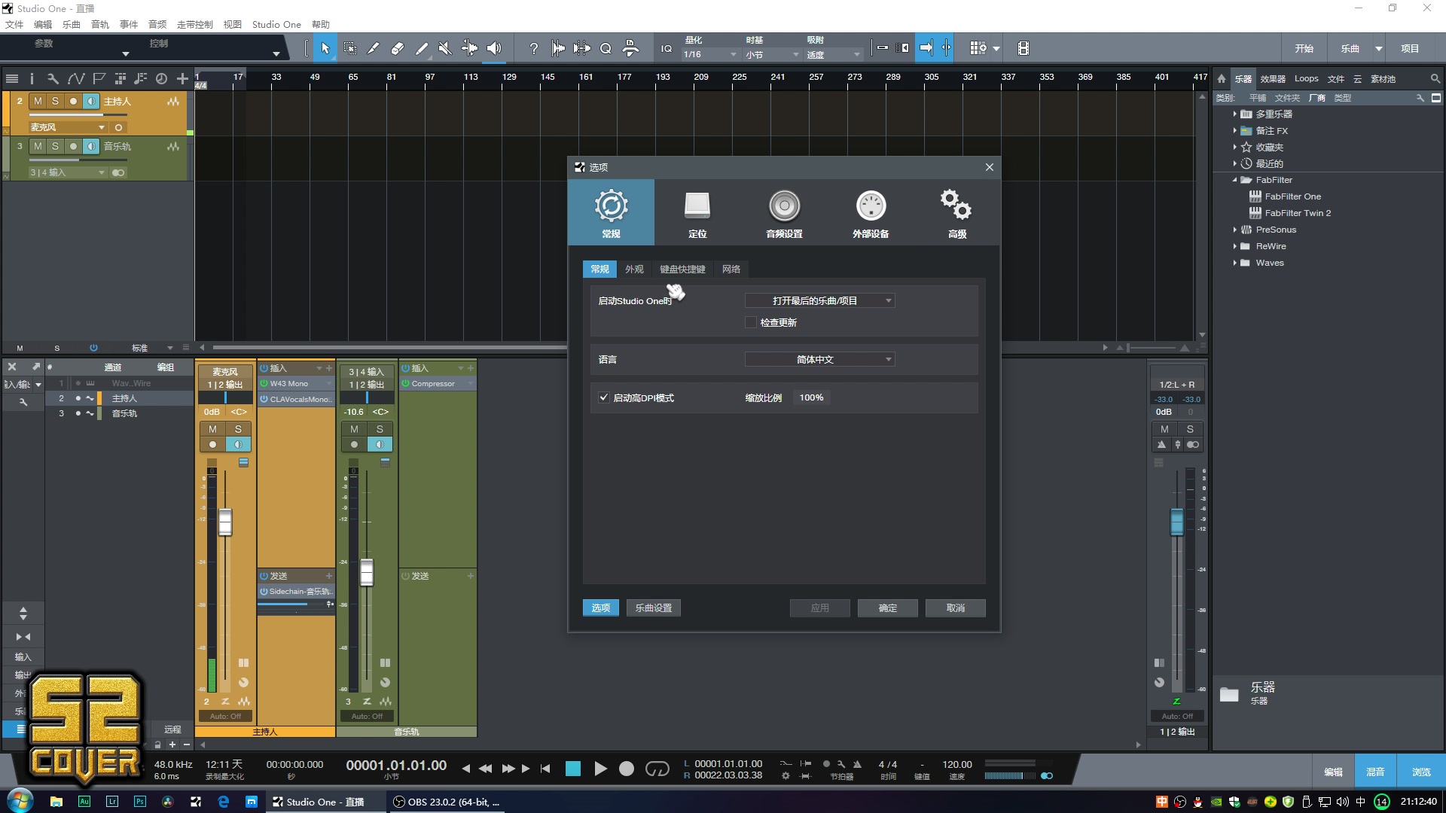Viewport: 1446px width, 813px height.
Task: Click the 主持人 channel volume fader
Action: [x=224, y=525]
